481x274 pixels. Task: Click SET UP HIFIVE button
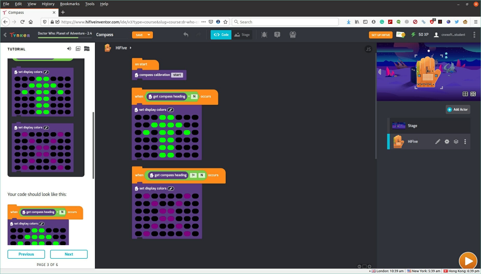[x=381, y=35]
